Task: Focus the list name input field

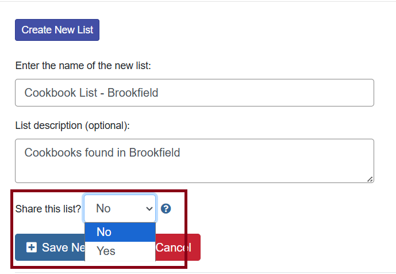Action: (194, 93)
